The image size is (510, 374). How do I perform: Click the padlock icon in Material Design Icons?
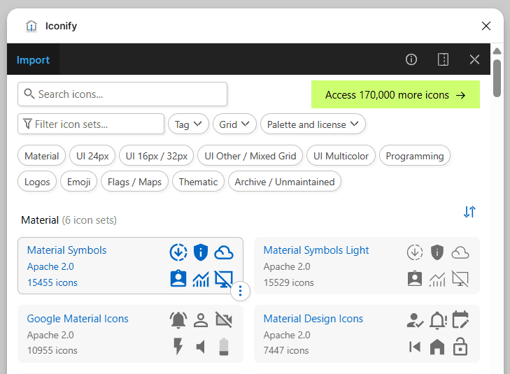(460, 346)
